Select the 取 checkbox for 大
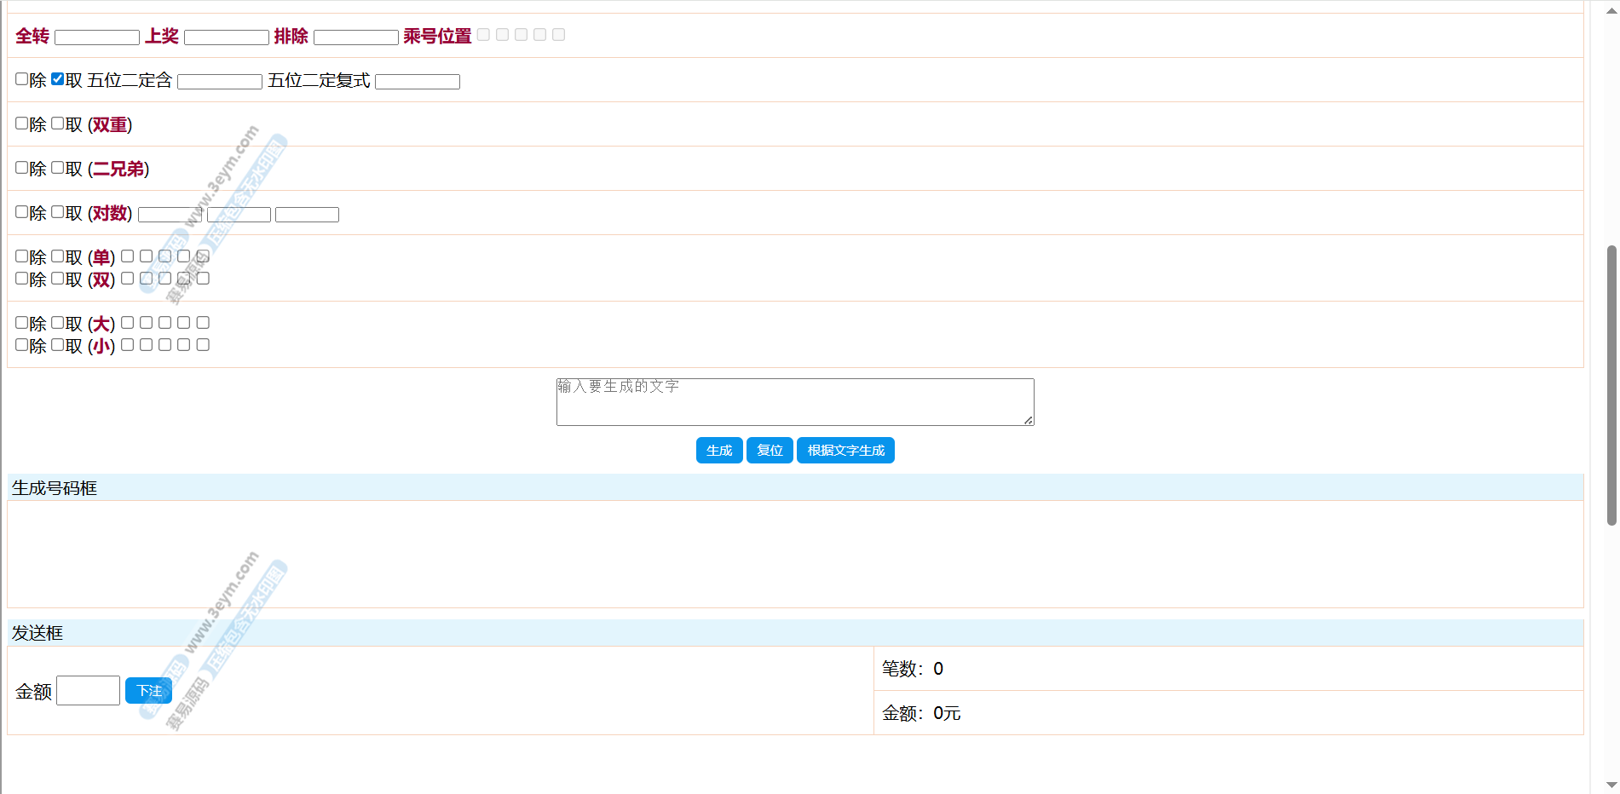The height and width of the screenshot is (794, 1620). point(58,323)
